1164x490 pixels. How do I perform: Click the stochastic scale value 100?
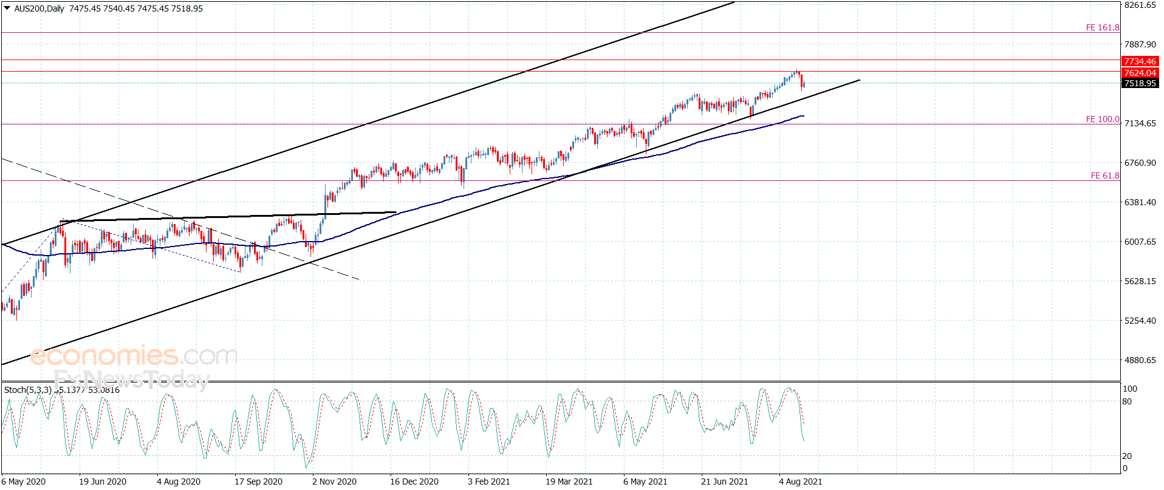click(1130, 389)
